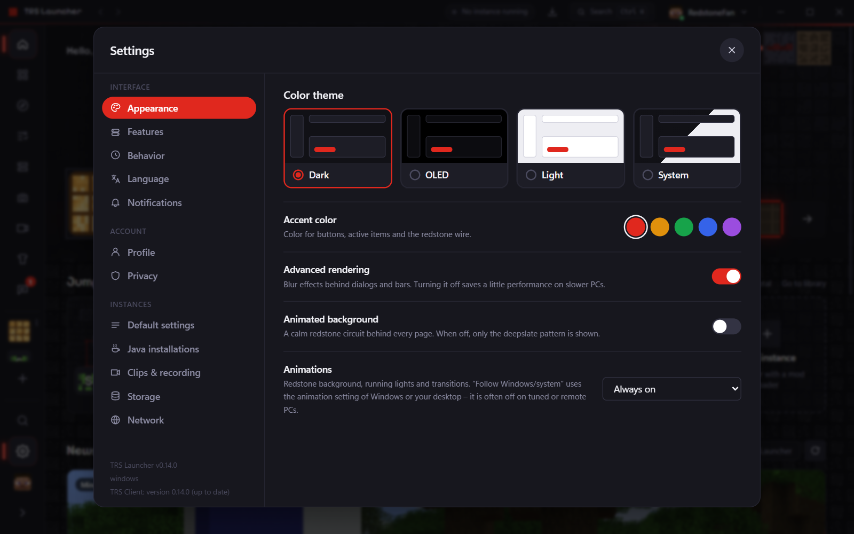Click the Default settings lines icon
The image size is (854, 534).
click(x=115, y=325)
